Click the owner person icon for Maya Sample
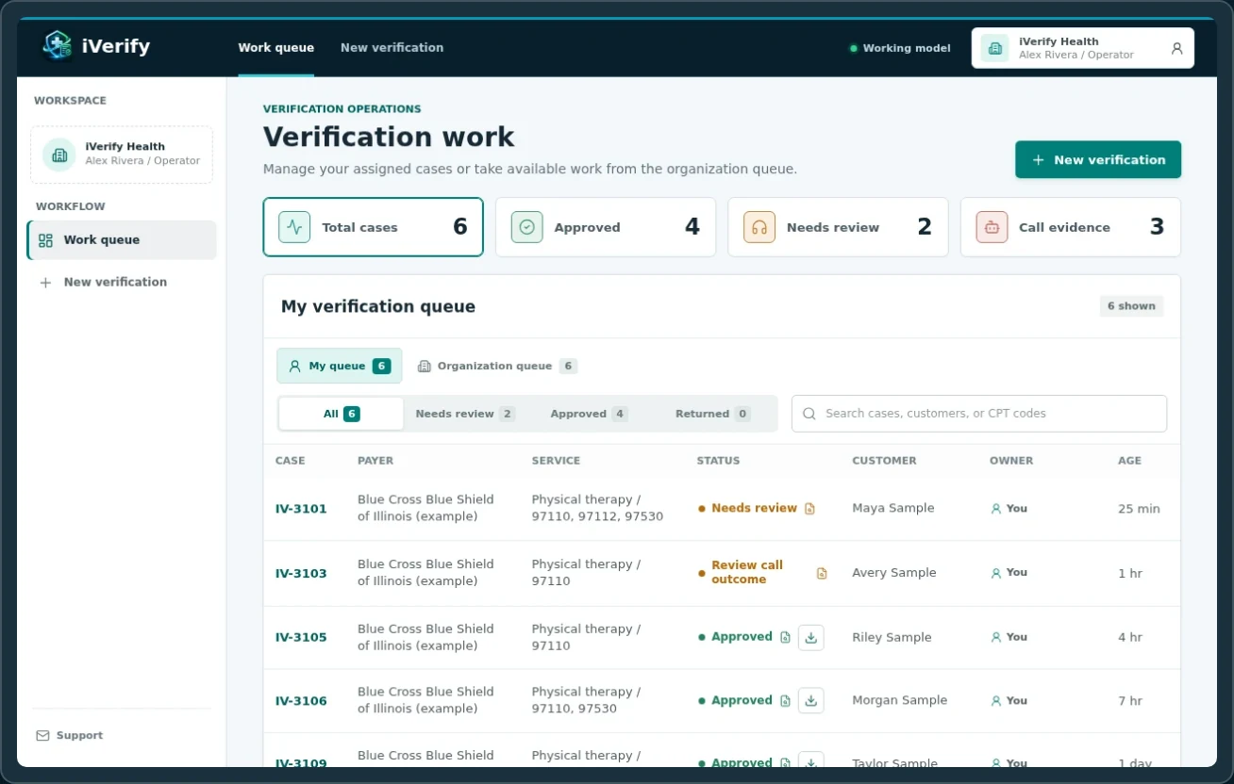The height and width of the screenshot is (784, 1234). [996, 509]
